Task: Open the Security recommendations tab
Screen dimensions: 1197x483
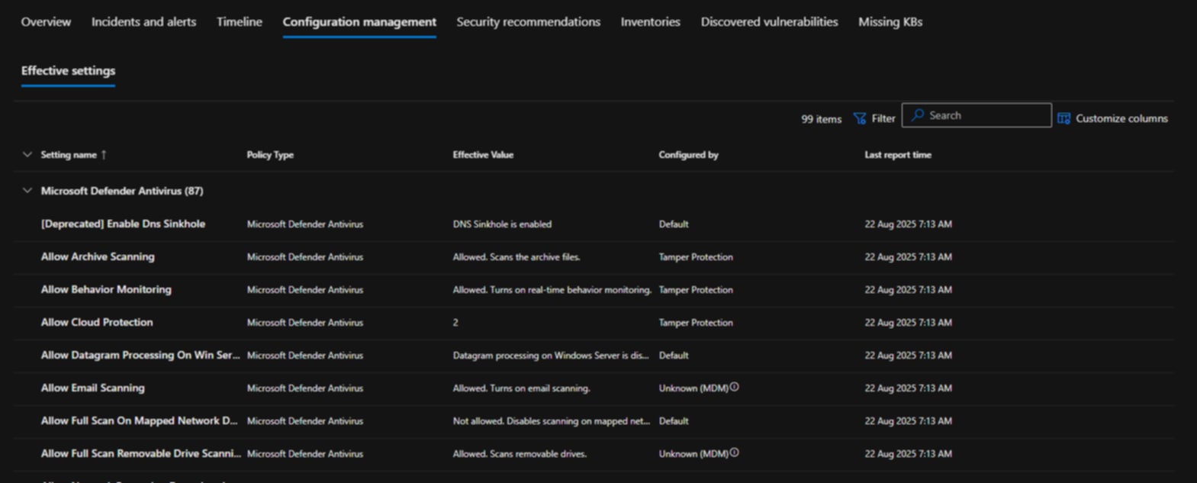Action: pos(528,22)
